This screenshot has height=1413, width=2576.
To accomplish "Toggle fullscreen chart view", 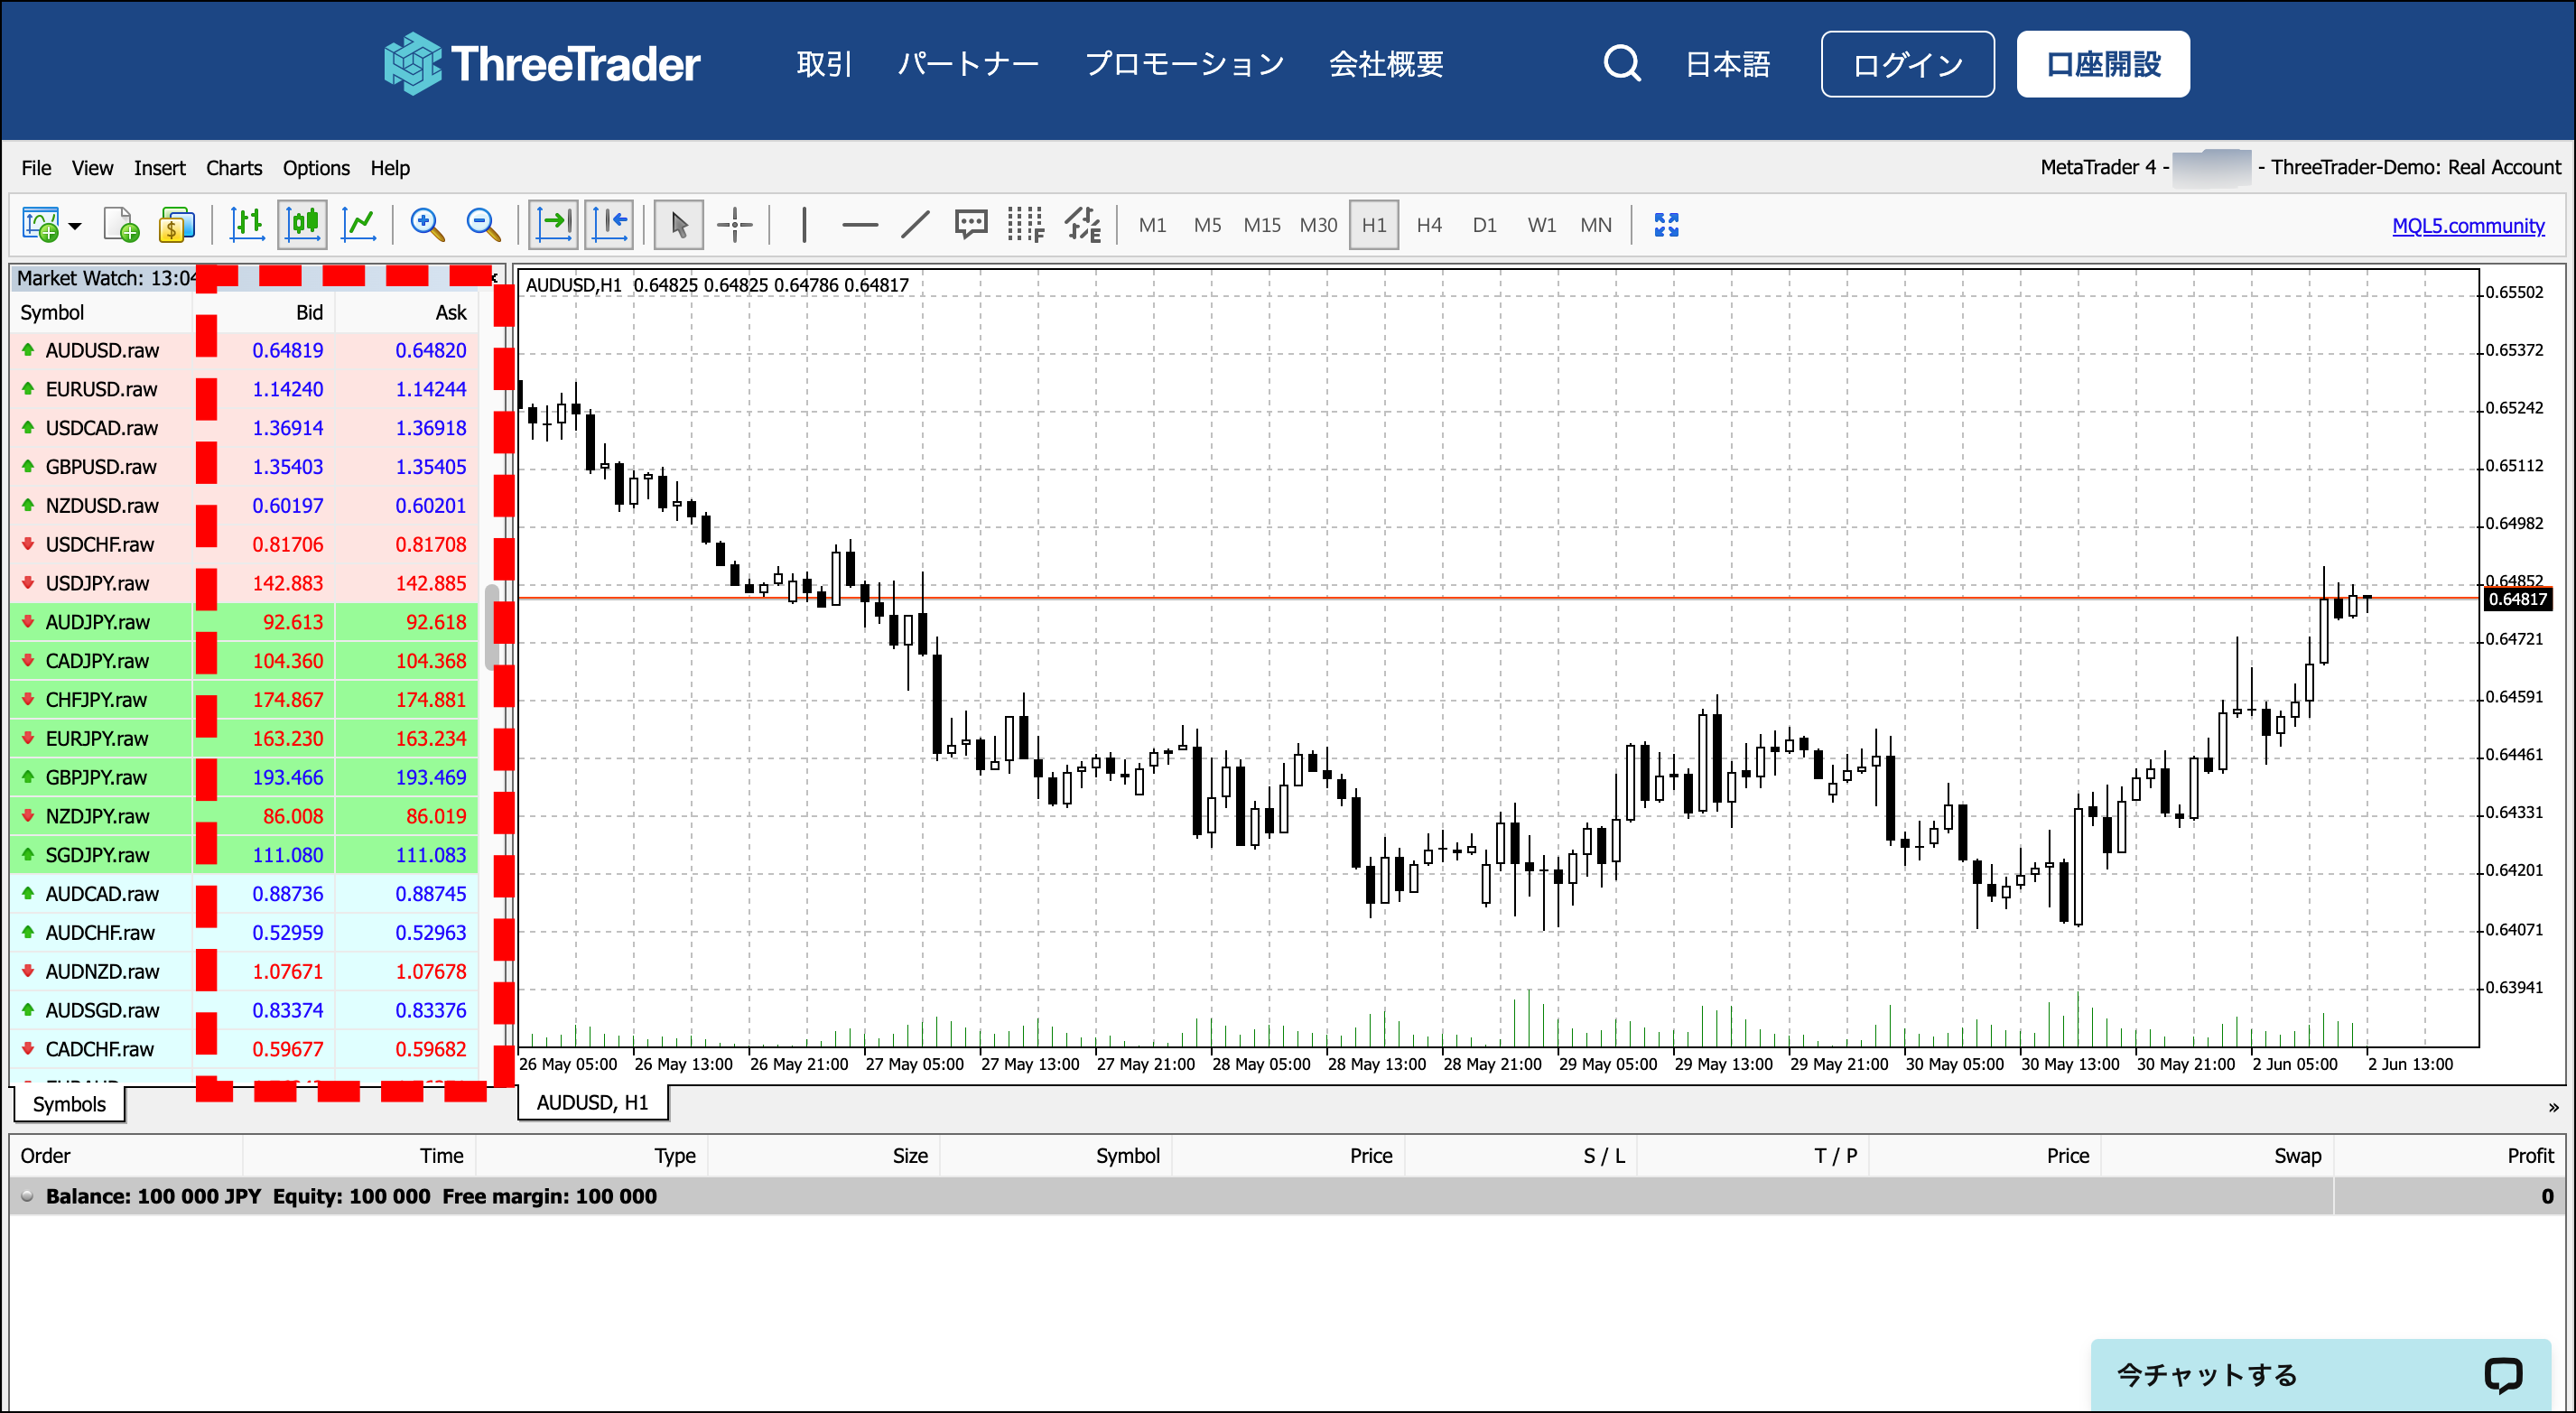I will pos(1666,224).
